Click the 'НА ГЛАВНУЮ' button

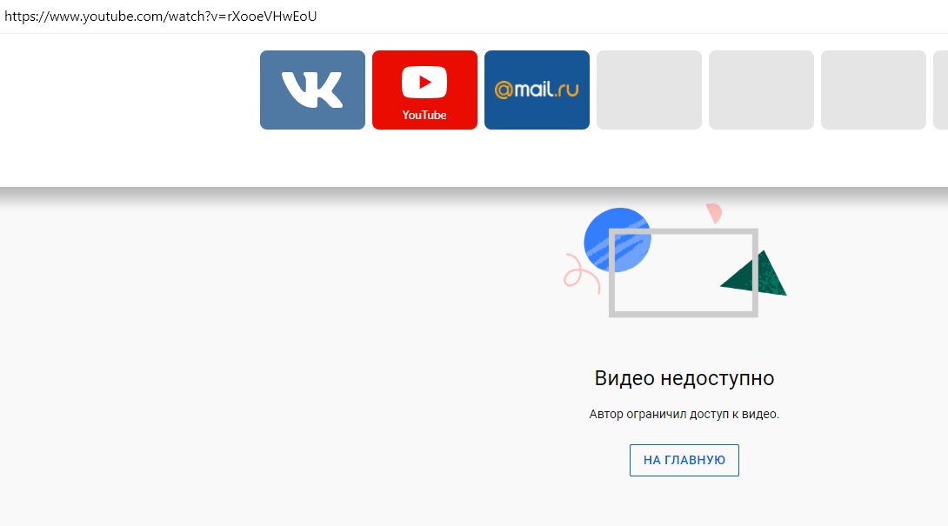(x=684, y=460)
